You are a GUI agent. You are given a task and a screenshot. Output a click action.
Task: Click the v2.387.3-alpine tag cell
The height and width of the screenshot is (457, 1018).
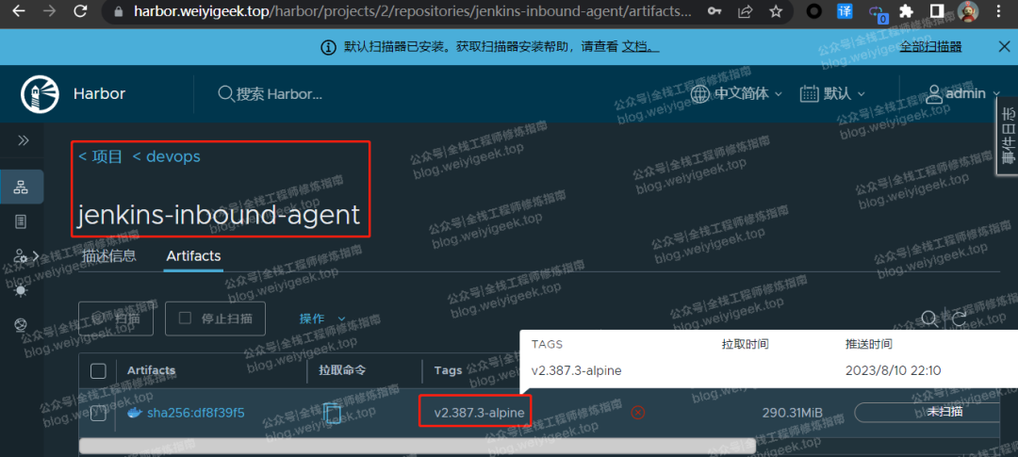pyautogui.click(x=479, y=413)
